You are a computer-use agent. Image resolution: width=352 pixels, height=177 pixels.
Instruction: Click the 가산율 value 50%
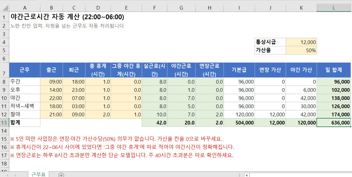coord(301,51)
